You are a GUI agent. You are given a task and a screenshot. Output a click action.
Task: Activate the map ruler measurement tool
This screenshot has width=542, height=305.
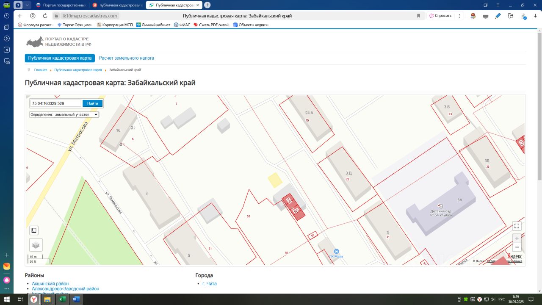(x=34, y=230)
